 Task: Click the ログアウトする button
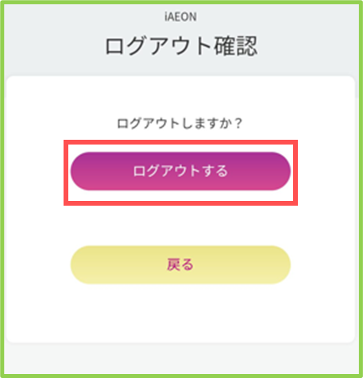[x=180, y=171]
